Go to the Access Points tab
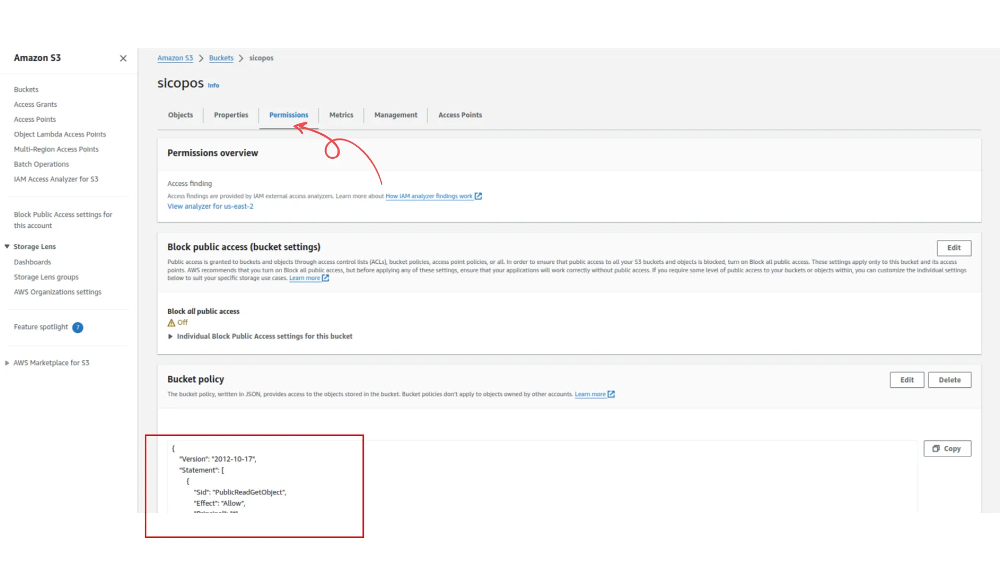The height and width of the screenshot is (562, 1000). click(x=460, y=115)
